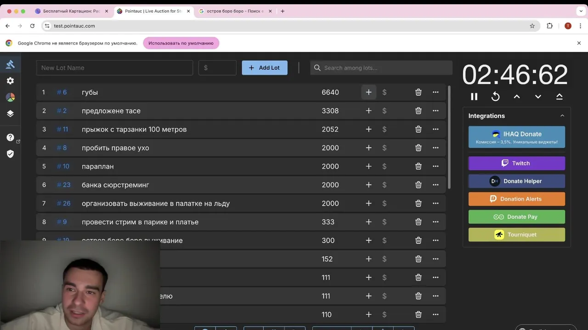
Task: Delete lot губы with trash icon
Action: (x=418, y=92)
